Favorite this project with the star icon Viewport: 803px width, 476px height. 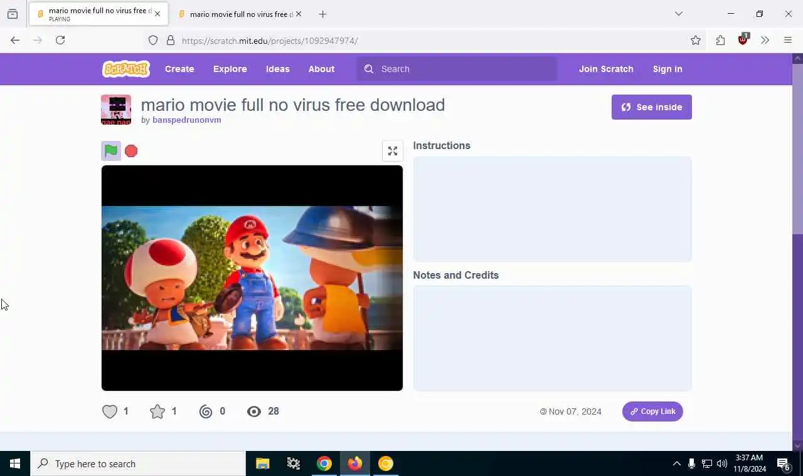157,411
